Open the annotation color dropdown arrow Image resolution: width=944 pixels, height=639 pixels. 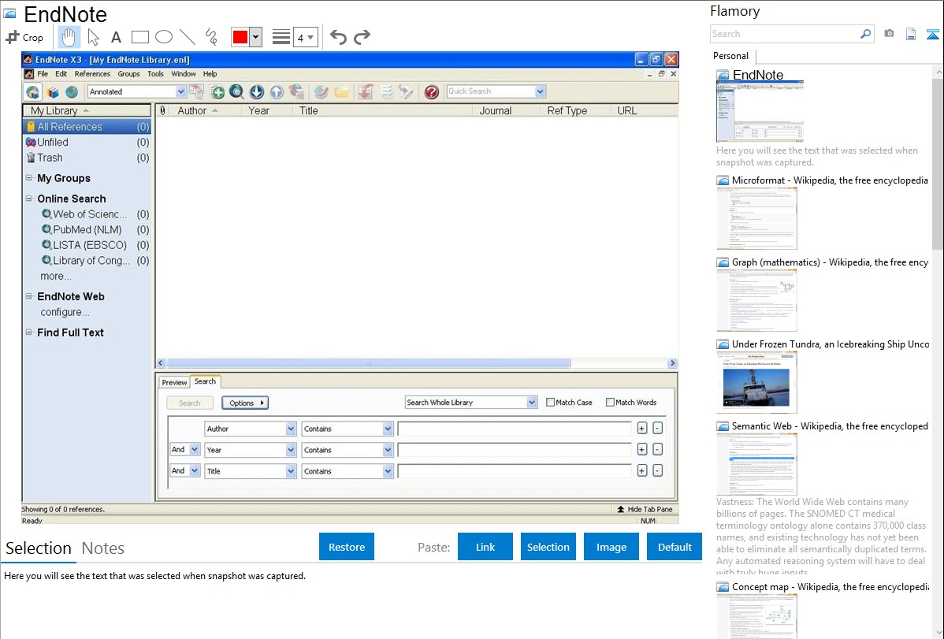[x=256, y=37]
